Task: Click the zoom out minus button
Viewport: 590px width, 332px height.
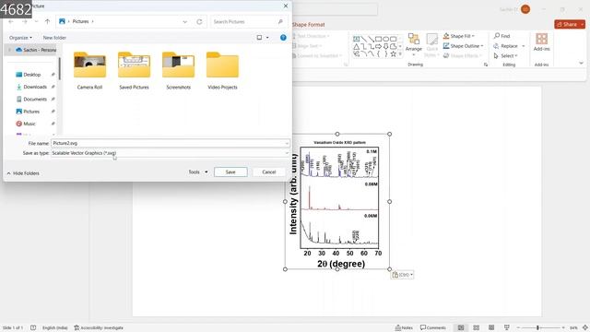Action: coord(518,327)
